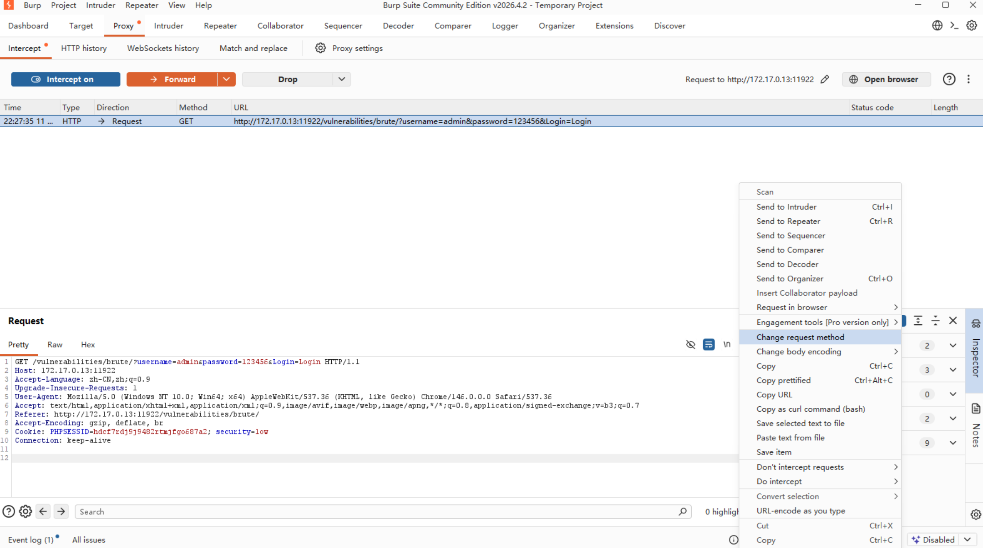Go to next search match arrow
Screen dimensions: 983x548
[61, 511]
